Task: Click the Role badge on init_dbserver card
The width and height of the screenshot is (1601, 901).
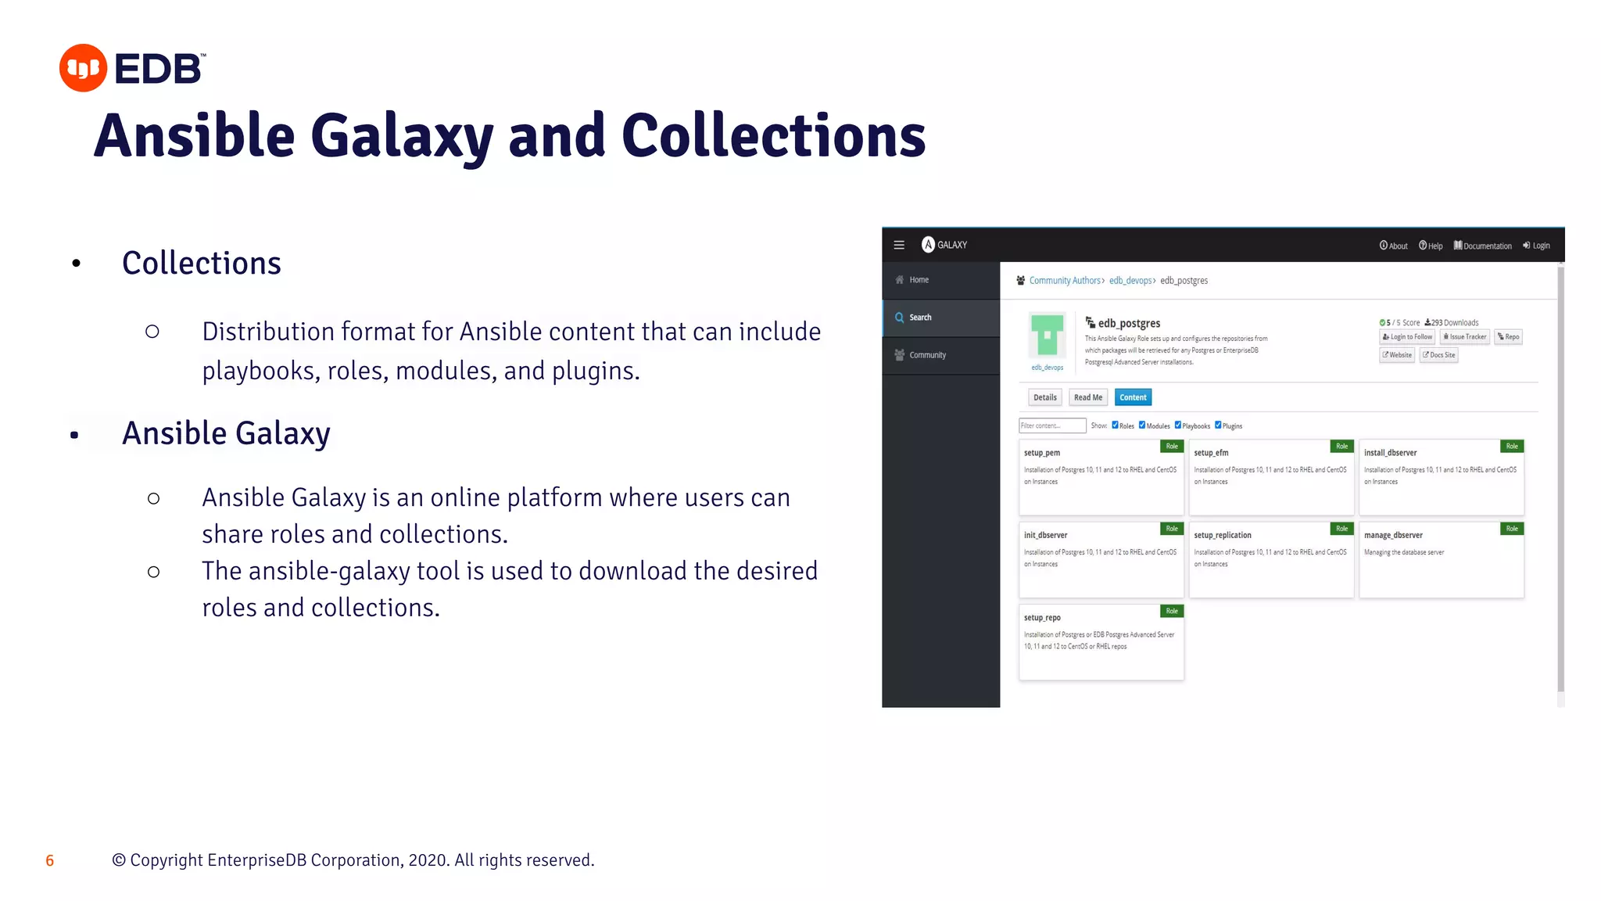Action: 1172,529
